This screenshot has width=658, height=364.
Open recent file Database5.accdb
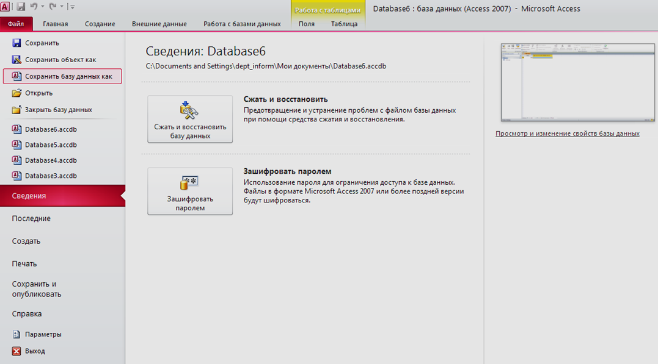click(x=50, y=145)
